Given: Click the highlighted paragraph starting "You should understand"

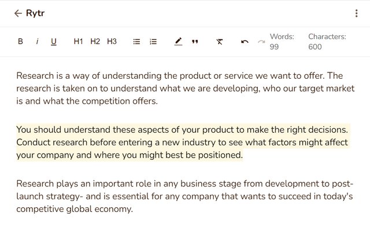Looking at the screenshot, I should tap(182, 142).
